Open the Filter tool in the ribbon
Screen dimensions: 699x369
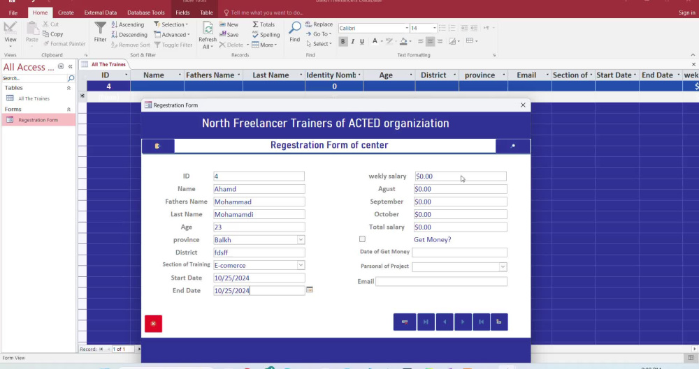[100, 32]
